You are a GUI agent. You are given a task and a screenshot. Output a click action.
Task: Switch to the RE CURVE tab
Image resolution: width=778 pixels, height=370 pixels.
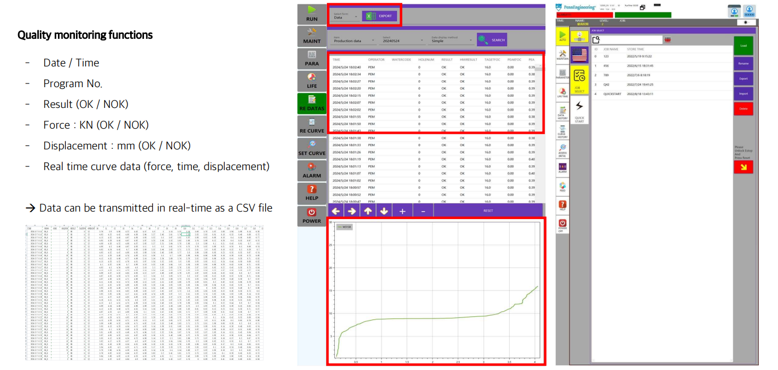[x=312, y=125]
